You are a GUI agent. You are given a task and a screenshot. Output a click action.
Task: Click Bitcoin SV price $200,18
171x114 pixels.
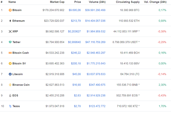[76, 63]
